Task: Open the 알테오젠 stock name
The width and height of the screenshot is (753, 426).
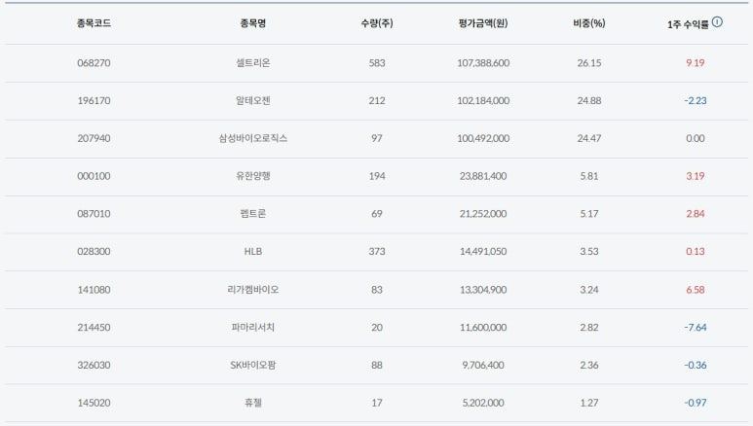Action: click(x=253, y=100)
